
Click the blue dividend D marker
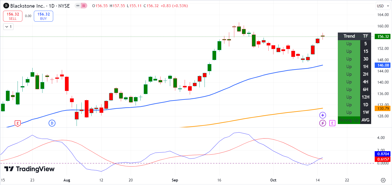(52, 124)
